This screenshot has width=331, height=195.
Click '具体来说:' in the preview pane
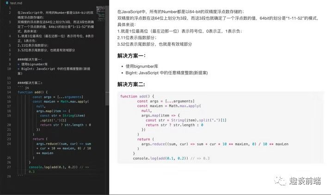tap(127, 24)
